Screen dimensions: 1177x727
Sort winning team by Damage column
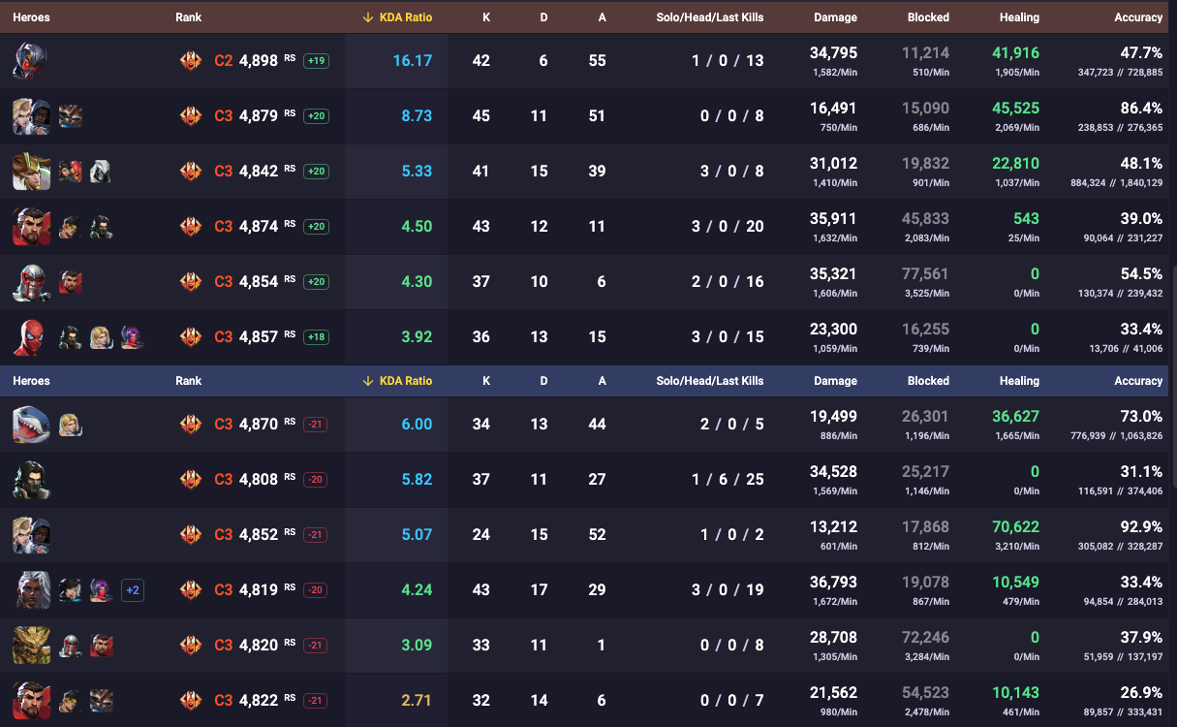[x=835, y=17]
